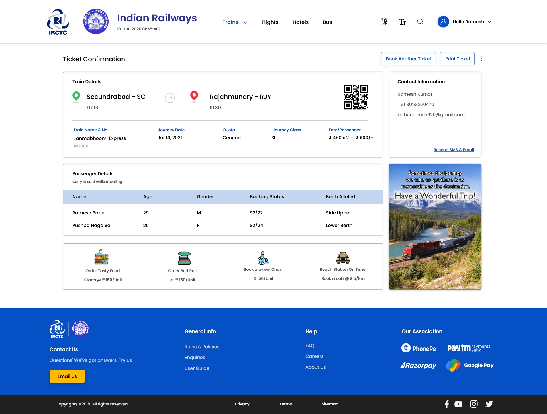This screenshot has height=414, width=547.
Task: Expand the Hello Ramesh account menu
Action: [x=489, y=22]
